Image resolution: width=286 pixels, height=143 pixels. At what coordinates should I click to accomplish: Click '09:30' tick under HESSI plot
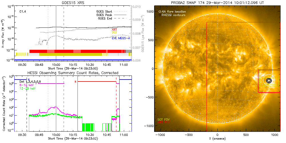(x=22, y=135)
